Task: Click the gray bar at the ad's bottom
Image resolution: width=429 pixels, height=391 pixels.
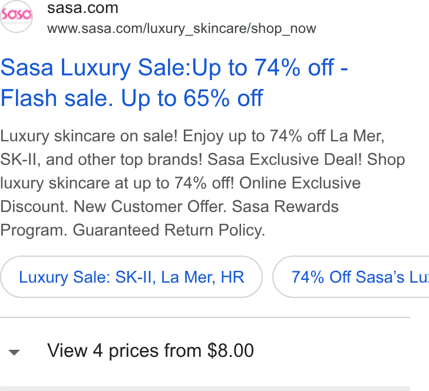Action: click(205, 389)
